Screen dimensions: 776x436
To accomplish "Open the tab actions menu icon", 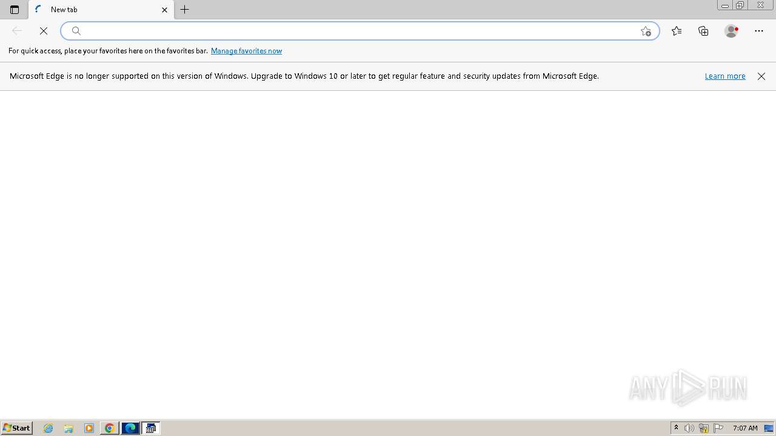I will point(15,10).
